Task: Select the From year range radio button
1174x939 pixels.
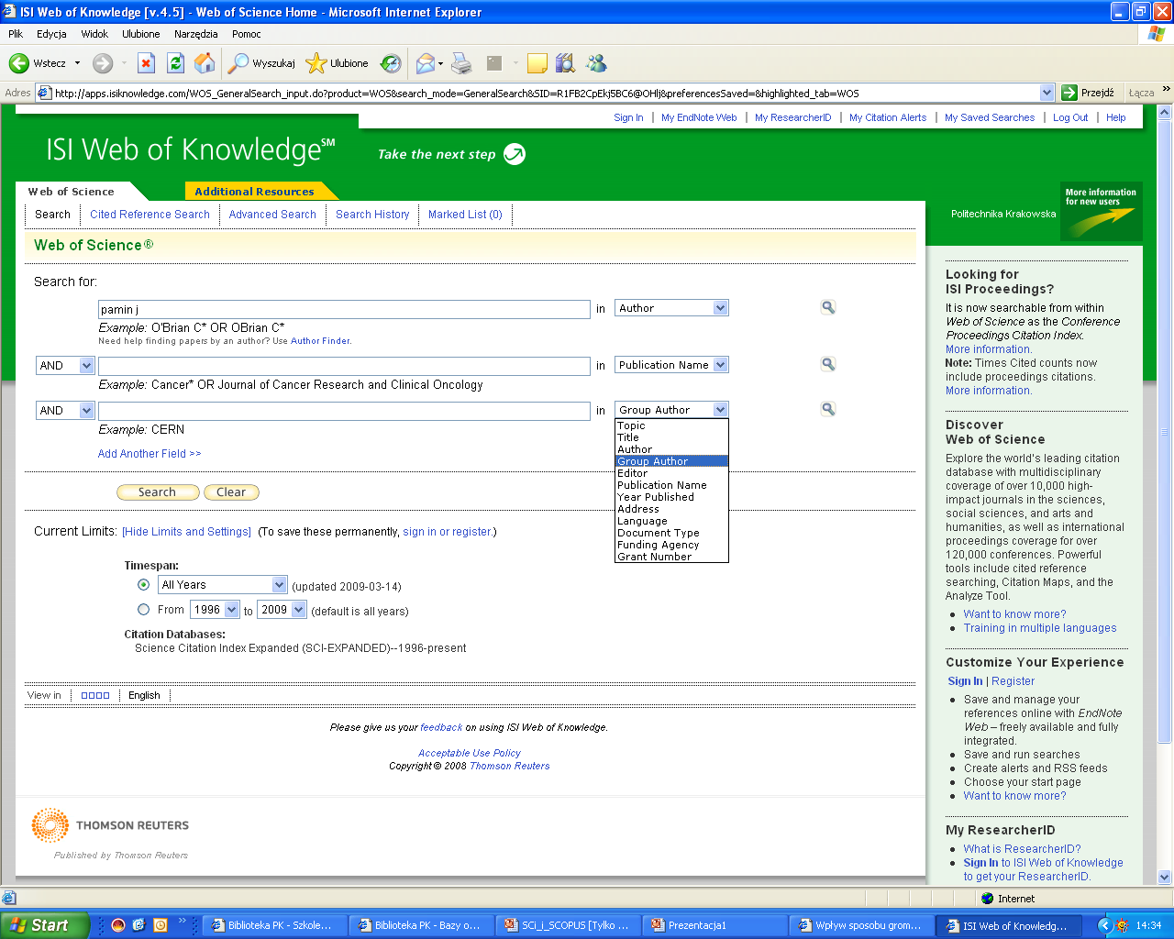Action: [x=144, y=610]
